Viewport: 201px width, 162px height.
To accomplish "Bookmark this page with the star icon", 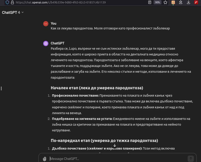I will click(165, 2).
